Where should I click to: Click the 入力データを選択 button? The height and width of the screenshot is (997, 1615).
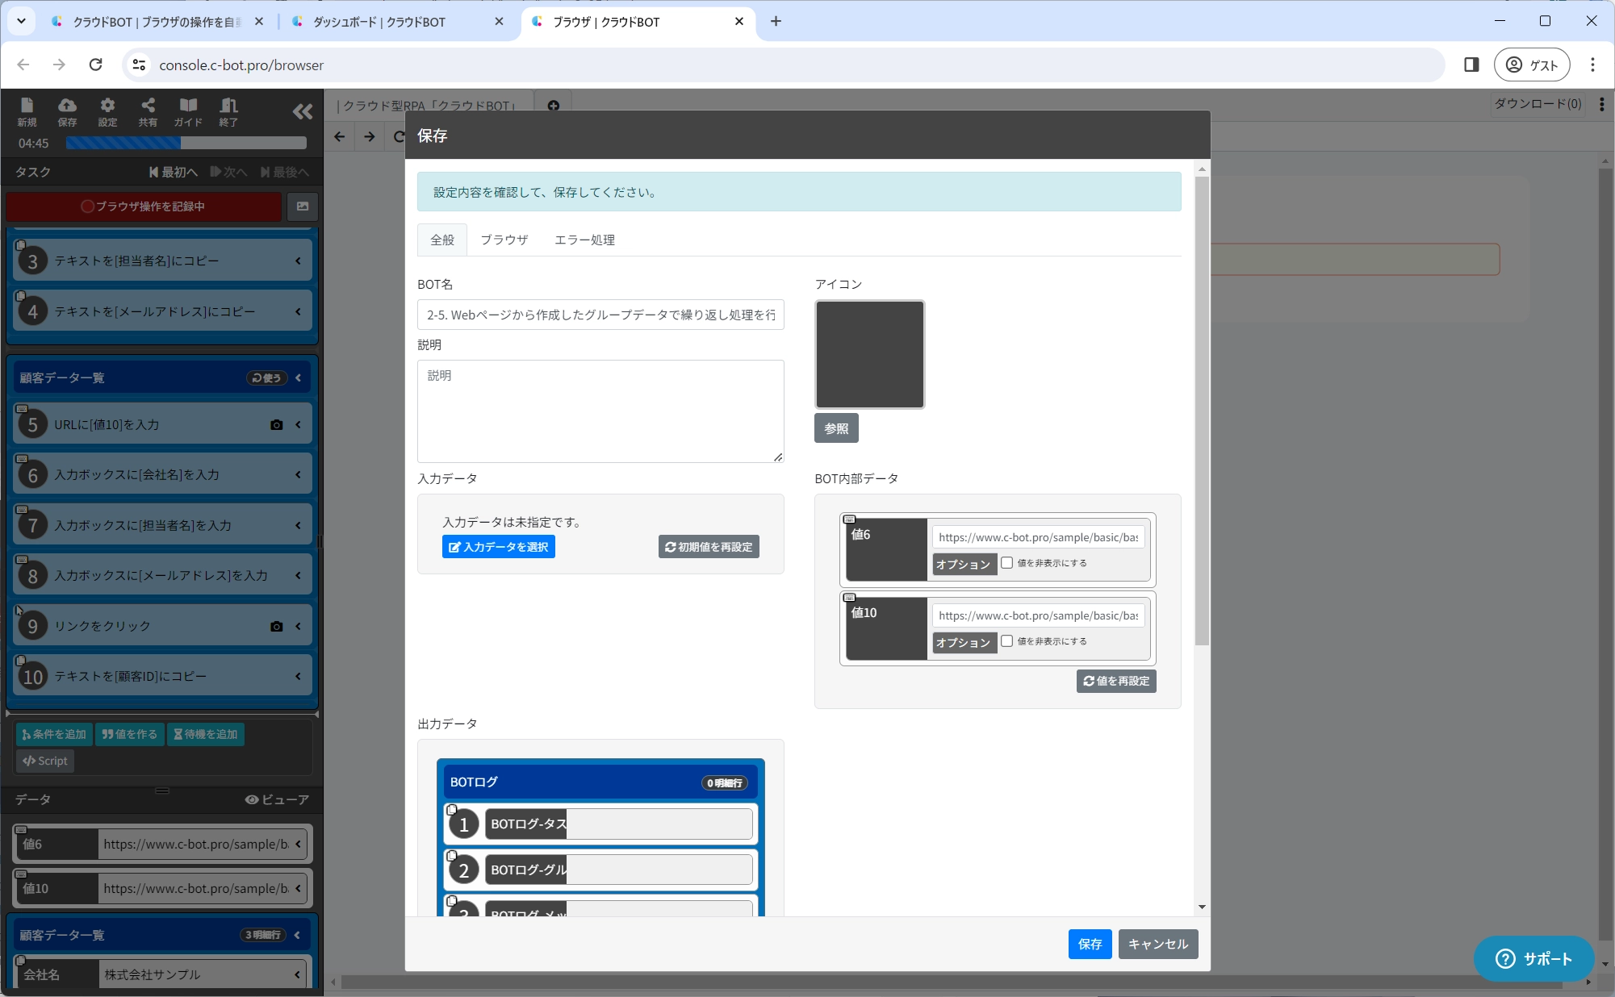tap(498, 547)
